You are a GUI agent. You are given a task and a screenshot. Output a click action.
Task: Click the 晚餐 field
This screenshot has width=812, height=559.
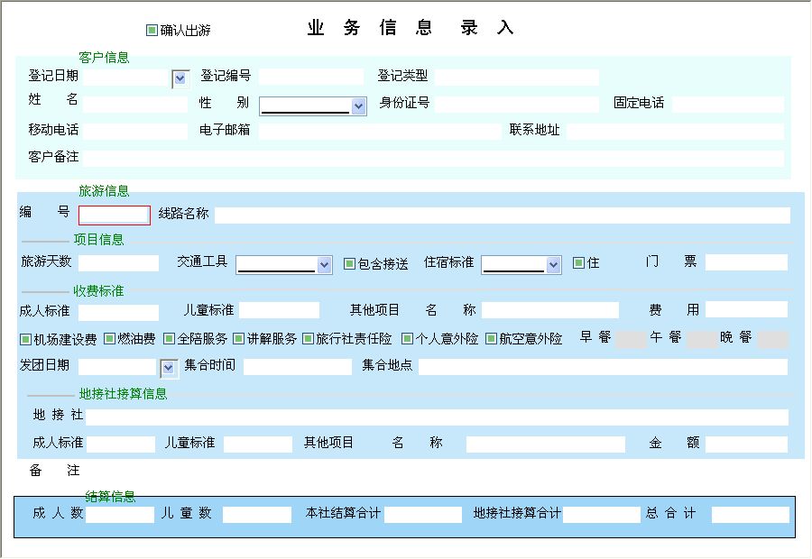pos(772,340)
